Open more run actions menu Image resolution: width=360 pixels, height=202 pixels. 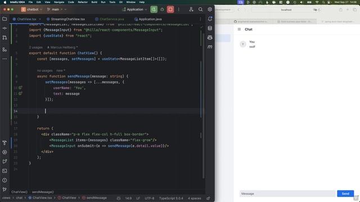click(x=179, y=10)
